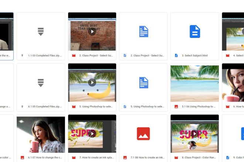Open the '6.1 07 How to change the c...' image thumbnail
244x162 pixels.
tap(41, 134)
